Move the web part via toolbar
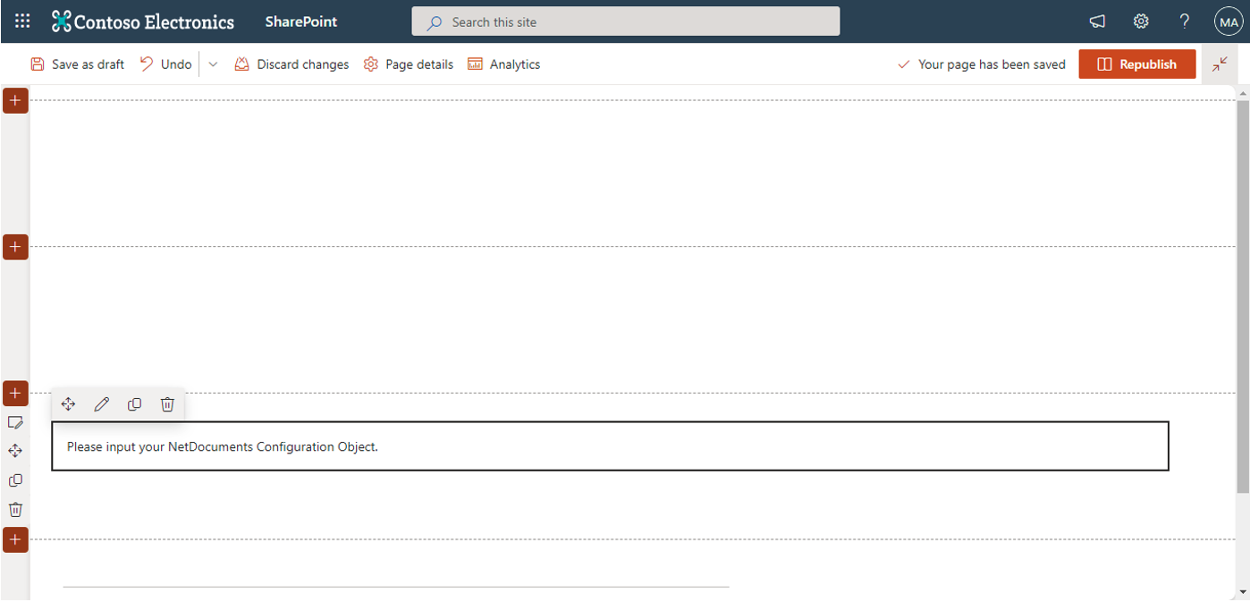The height and width of the screenshot is (602, 1250). point(68,404)
